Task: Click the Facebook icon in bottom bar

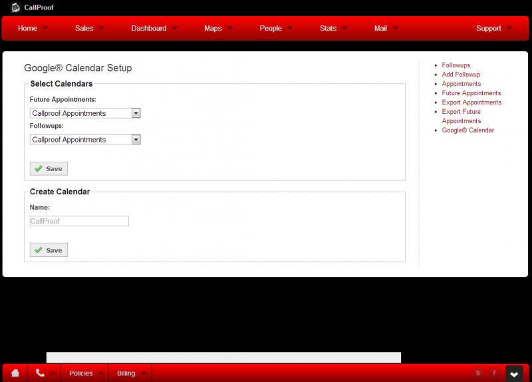Action: (x=494, y=373)
